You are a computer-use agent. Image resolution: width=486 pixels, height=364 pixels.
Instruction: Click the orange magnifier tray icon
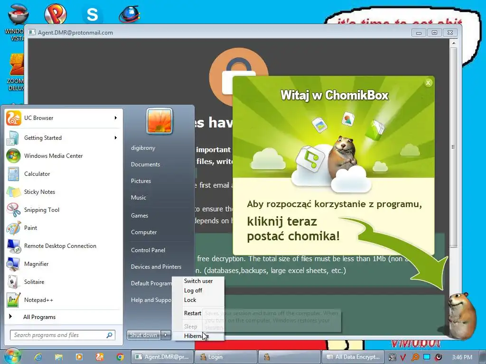(415, 357)
